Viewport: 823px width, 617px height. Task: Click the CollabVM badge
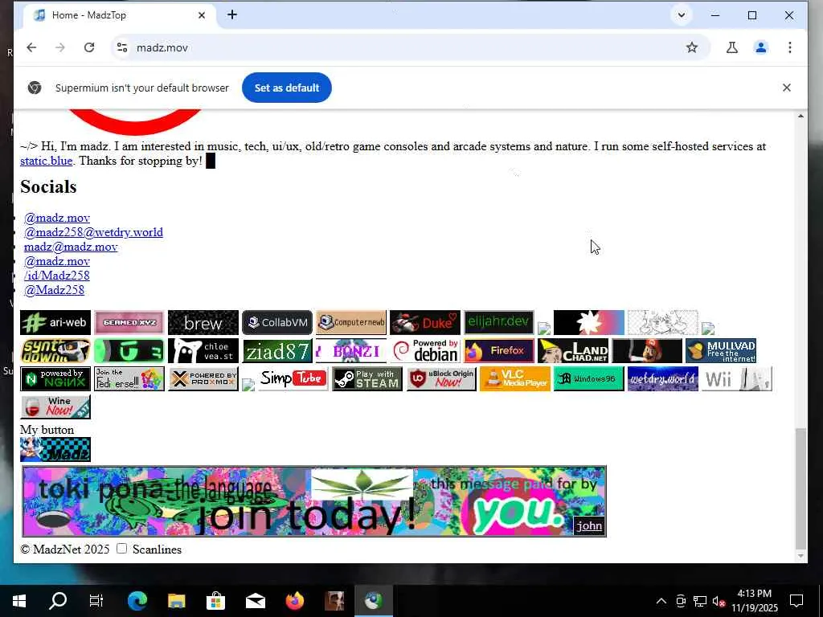(x=277, y=322)
